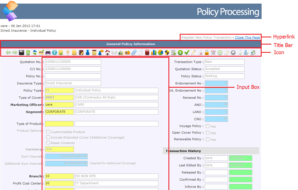
Task: Click the Close This Page link
Action: (247, 37)
